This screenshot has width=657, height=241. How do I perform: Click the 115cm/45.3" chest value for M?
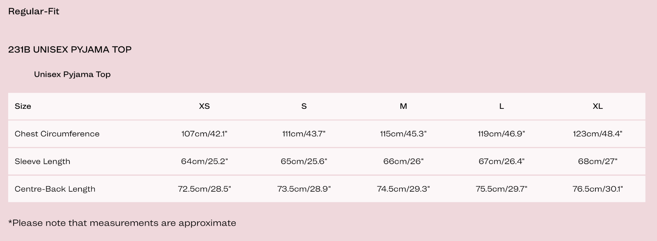[x=403, y=133]
